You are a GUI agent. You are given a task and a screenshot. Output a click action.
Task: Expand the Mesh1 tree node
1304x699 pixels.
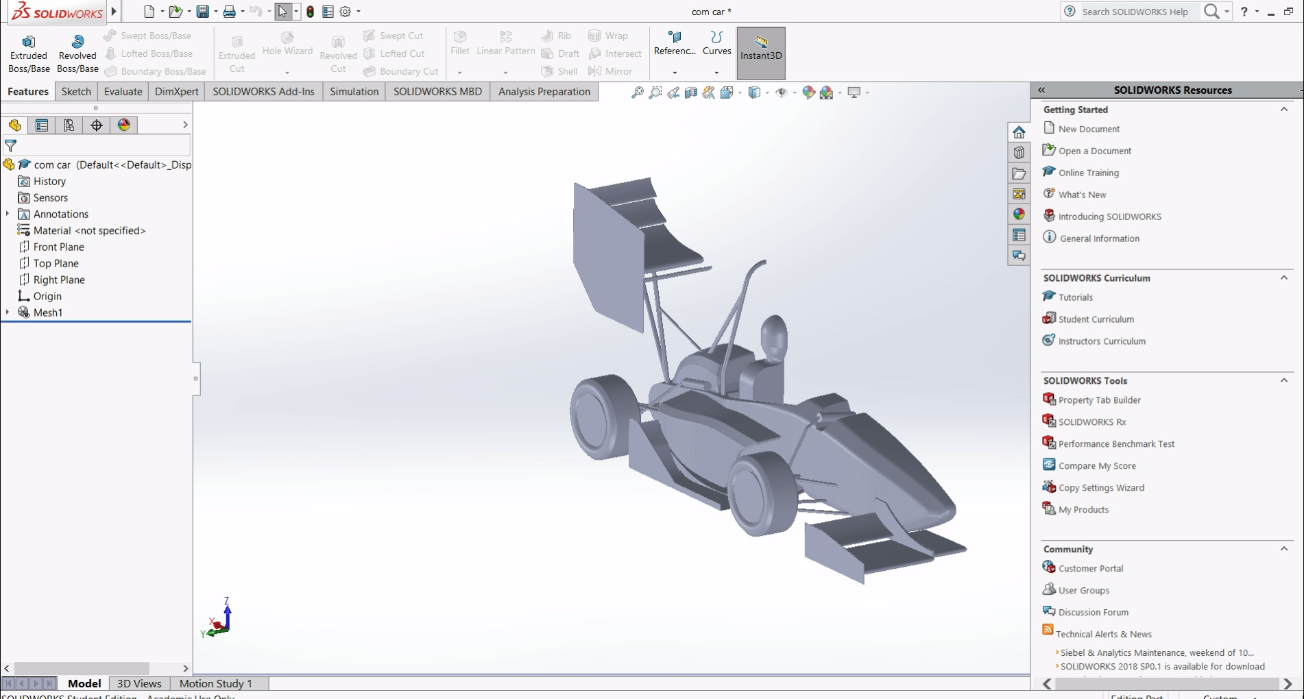click(x=8, y=312)
